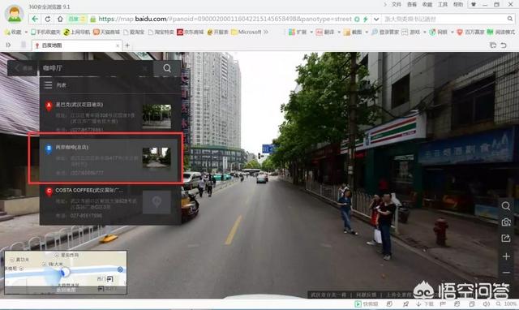Select the COSTA COFFEE result
Viewport: 519px width, 310px height.
point(110,203)
